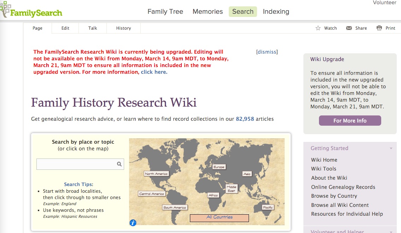Open About the Wiki
The image size is (401, 233).
tap(329, 178)
